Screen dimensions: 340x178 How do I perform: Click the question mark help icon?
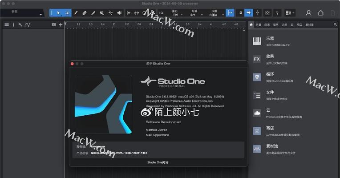[277, 13]
